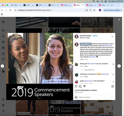124x116 pixels.
Task: Like the post with heart icon
Action: point(76,86)
